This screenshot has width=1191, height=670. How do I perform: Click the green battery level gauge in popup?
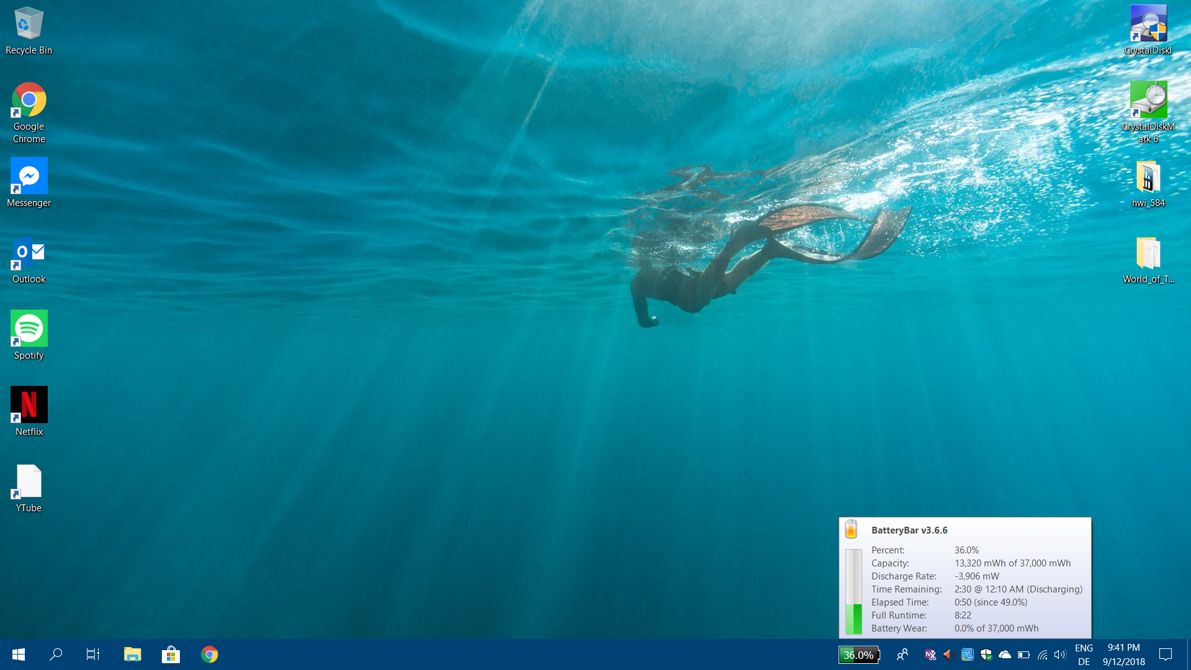[x=854, y=591]
